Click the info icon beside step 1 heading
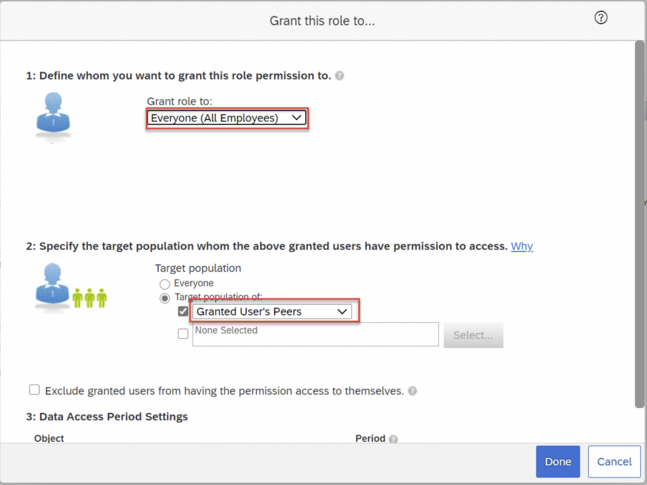The height and width of the screenshot is (485, 647). tap(339, 76)
